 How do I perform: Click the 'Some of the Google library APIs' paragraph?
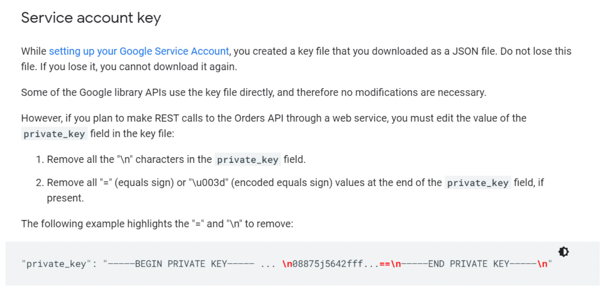(x=253, y=92)
